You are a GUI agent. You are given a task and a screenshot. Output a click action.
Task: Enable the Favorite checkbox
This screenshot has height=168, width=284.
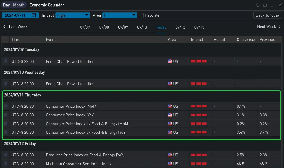pyautogui.click(x=142, y=15)
